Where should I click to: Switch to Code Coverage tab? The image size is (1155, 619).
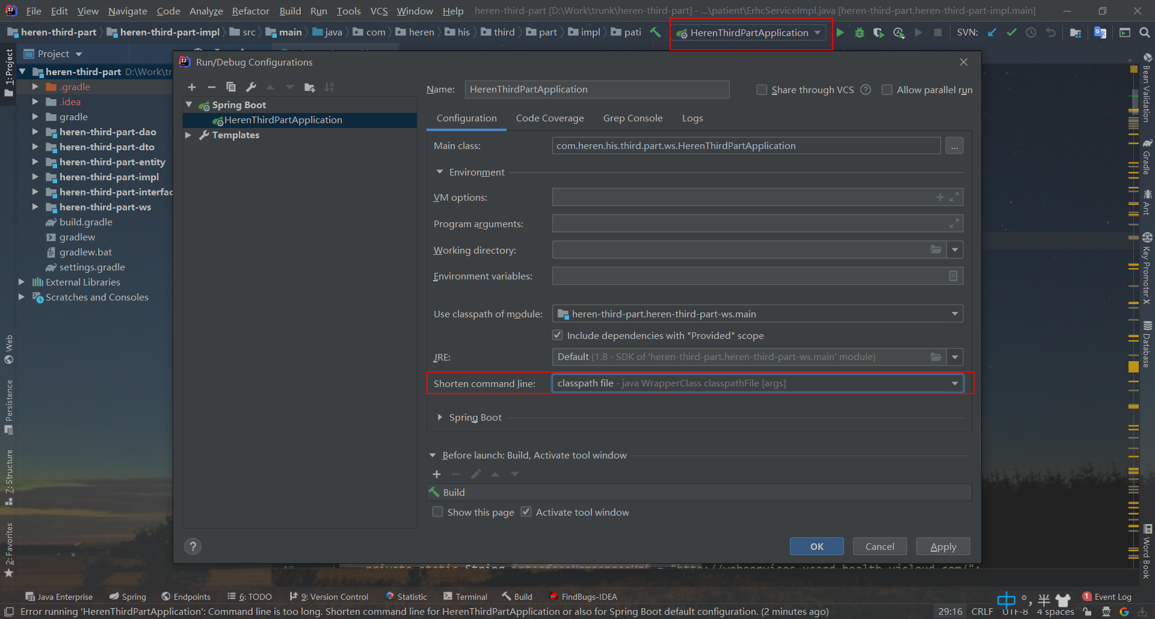click(x=550, y=118)
